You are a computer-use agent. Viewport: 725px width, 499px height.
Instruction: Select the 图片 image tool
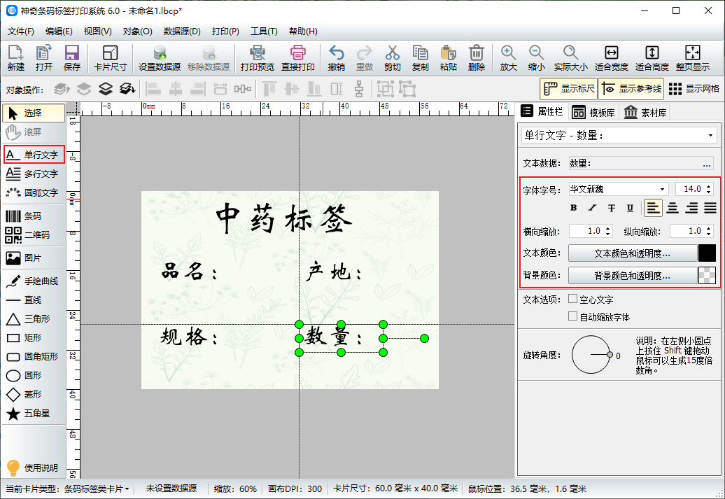[x=34, y=258]
